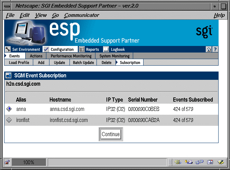Click the Alias column header
This screenshot has width=230, height=170.
(21, 100)
